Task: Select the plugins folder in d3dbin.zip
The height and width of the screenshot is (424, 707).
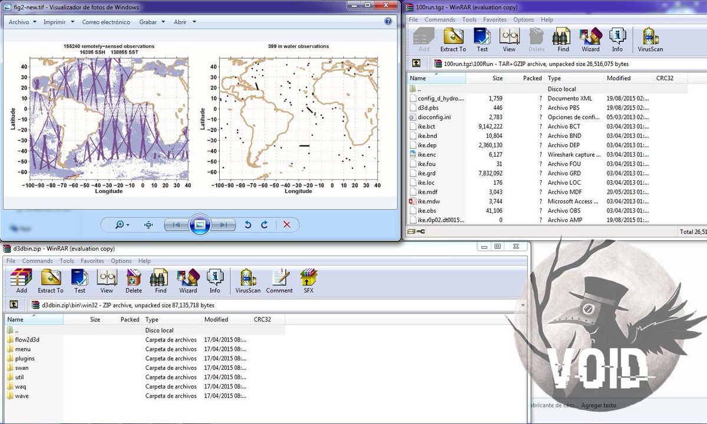Action: [25, 358]
